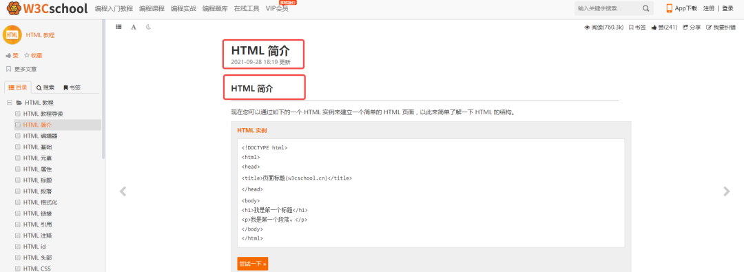Switch to night mode via moon icon
This screenshot has height=272, width=744.
pos(148,27)
